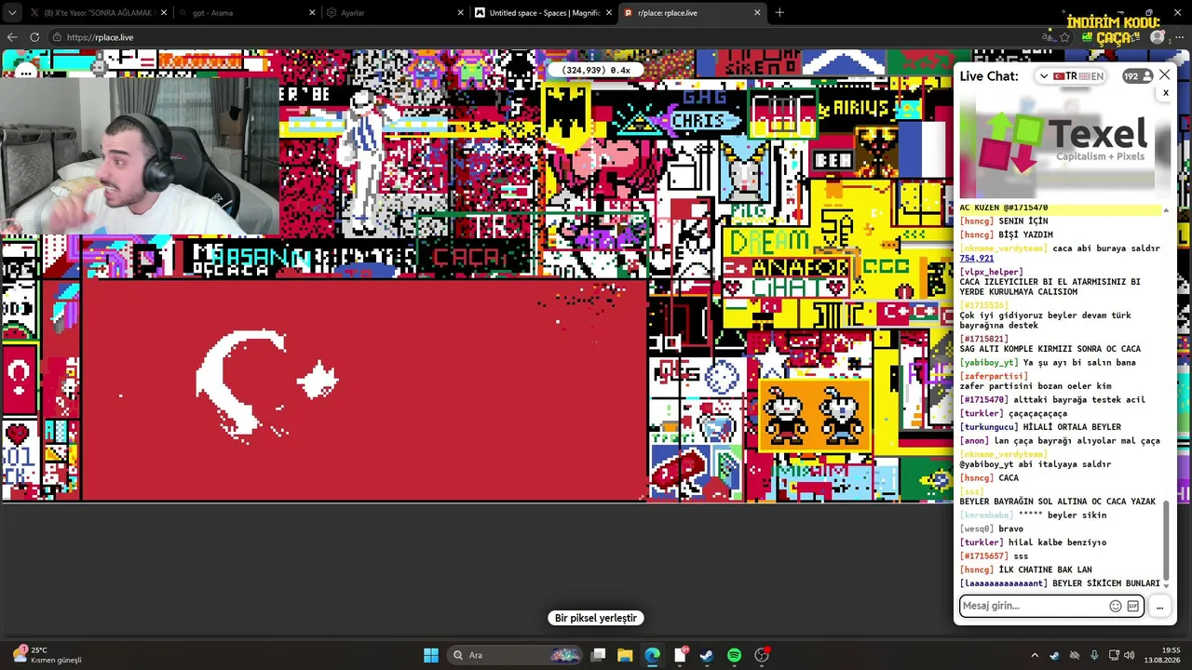Click the 'Bir piksel yerleştir' button
This screenshot has width=1192, height=670.
(x=596, y=618)
